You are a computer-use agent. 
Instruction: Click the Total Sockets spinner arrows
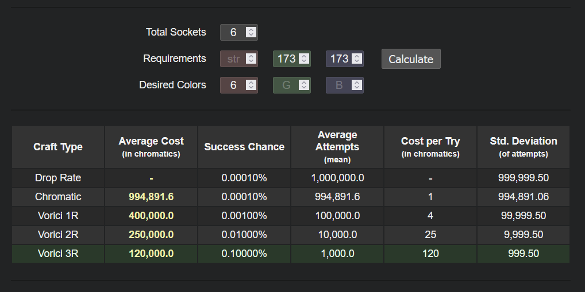(251, 32)
